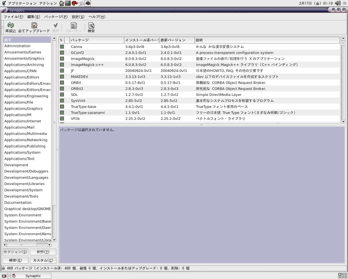
Task: Open the Search (検索) toolbar icon
Action: click(x=91, y=26)
